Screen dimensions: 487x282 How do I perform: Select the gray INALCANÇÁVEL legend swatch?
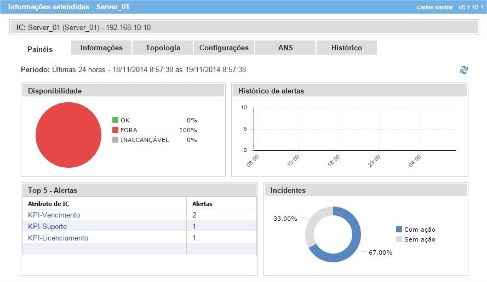115,140
